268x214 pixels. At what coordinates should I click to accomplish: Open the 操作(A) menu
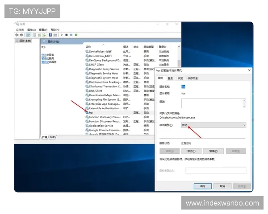(31, 30)
